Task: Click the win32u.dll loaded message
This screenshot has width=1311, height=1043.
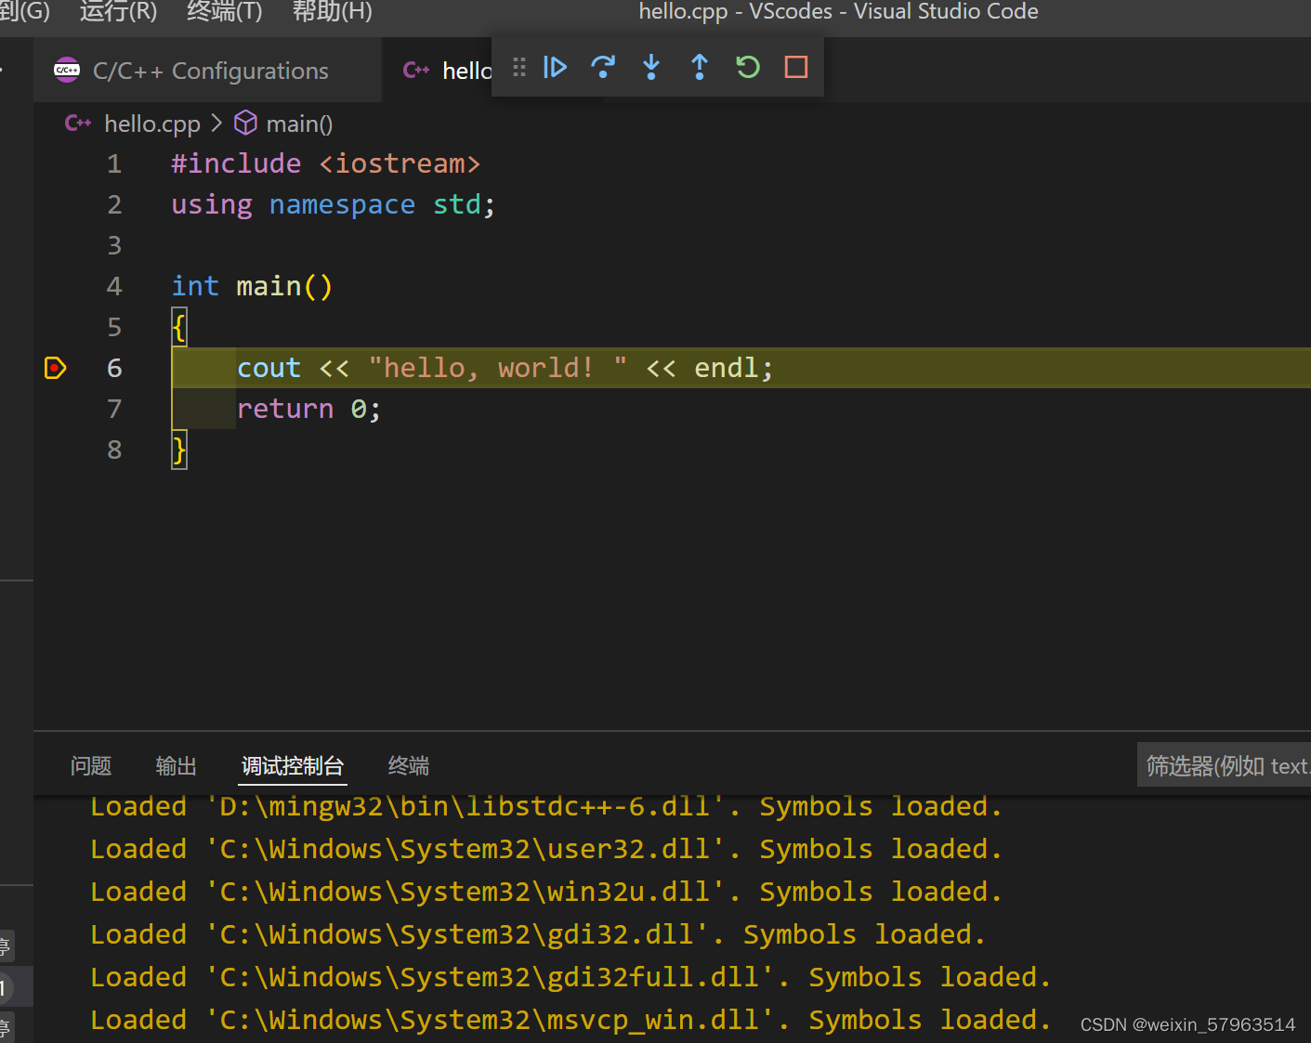Action: 546,892
